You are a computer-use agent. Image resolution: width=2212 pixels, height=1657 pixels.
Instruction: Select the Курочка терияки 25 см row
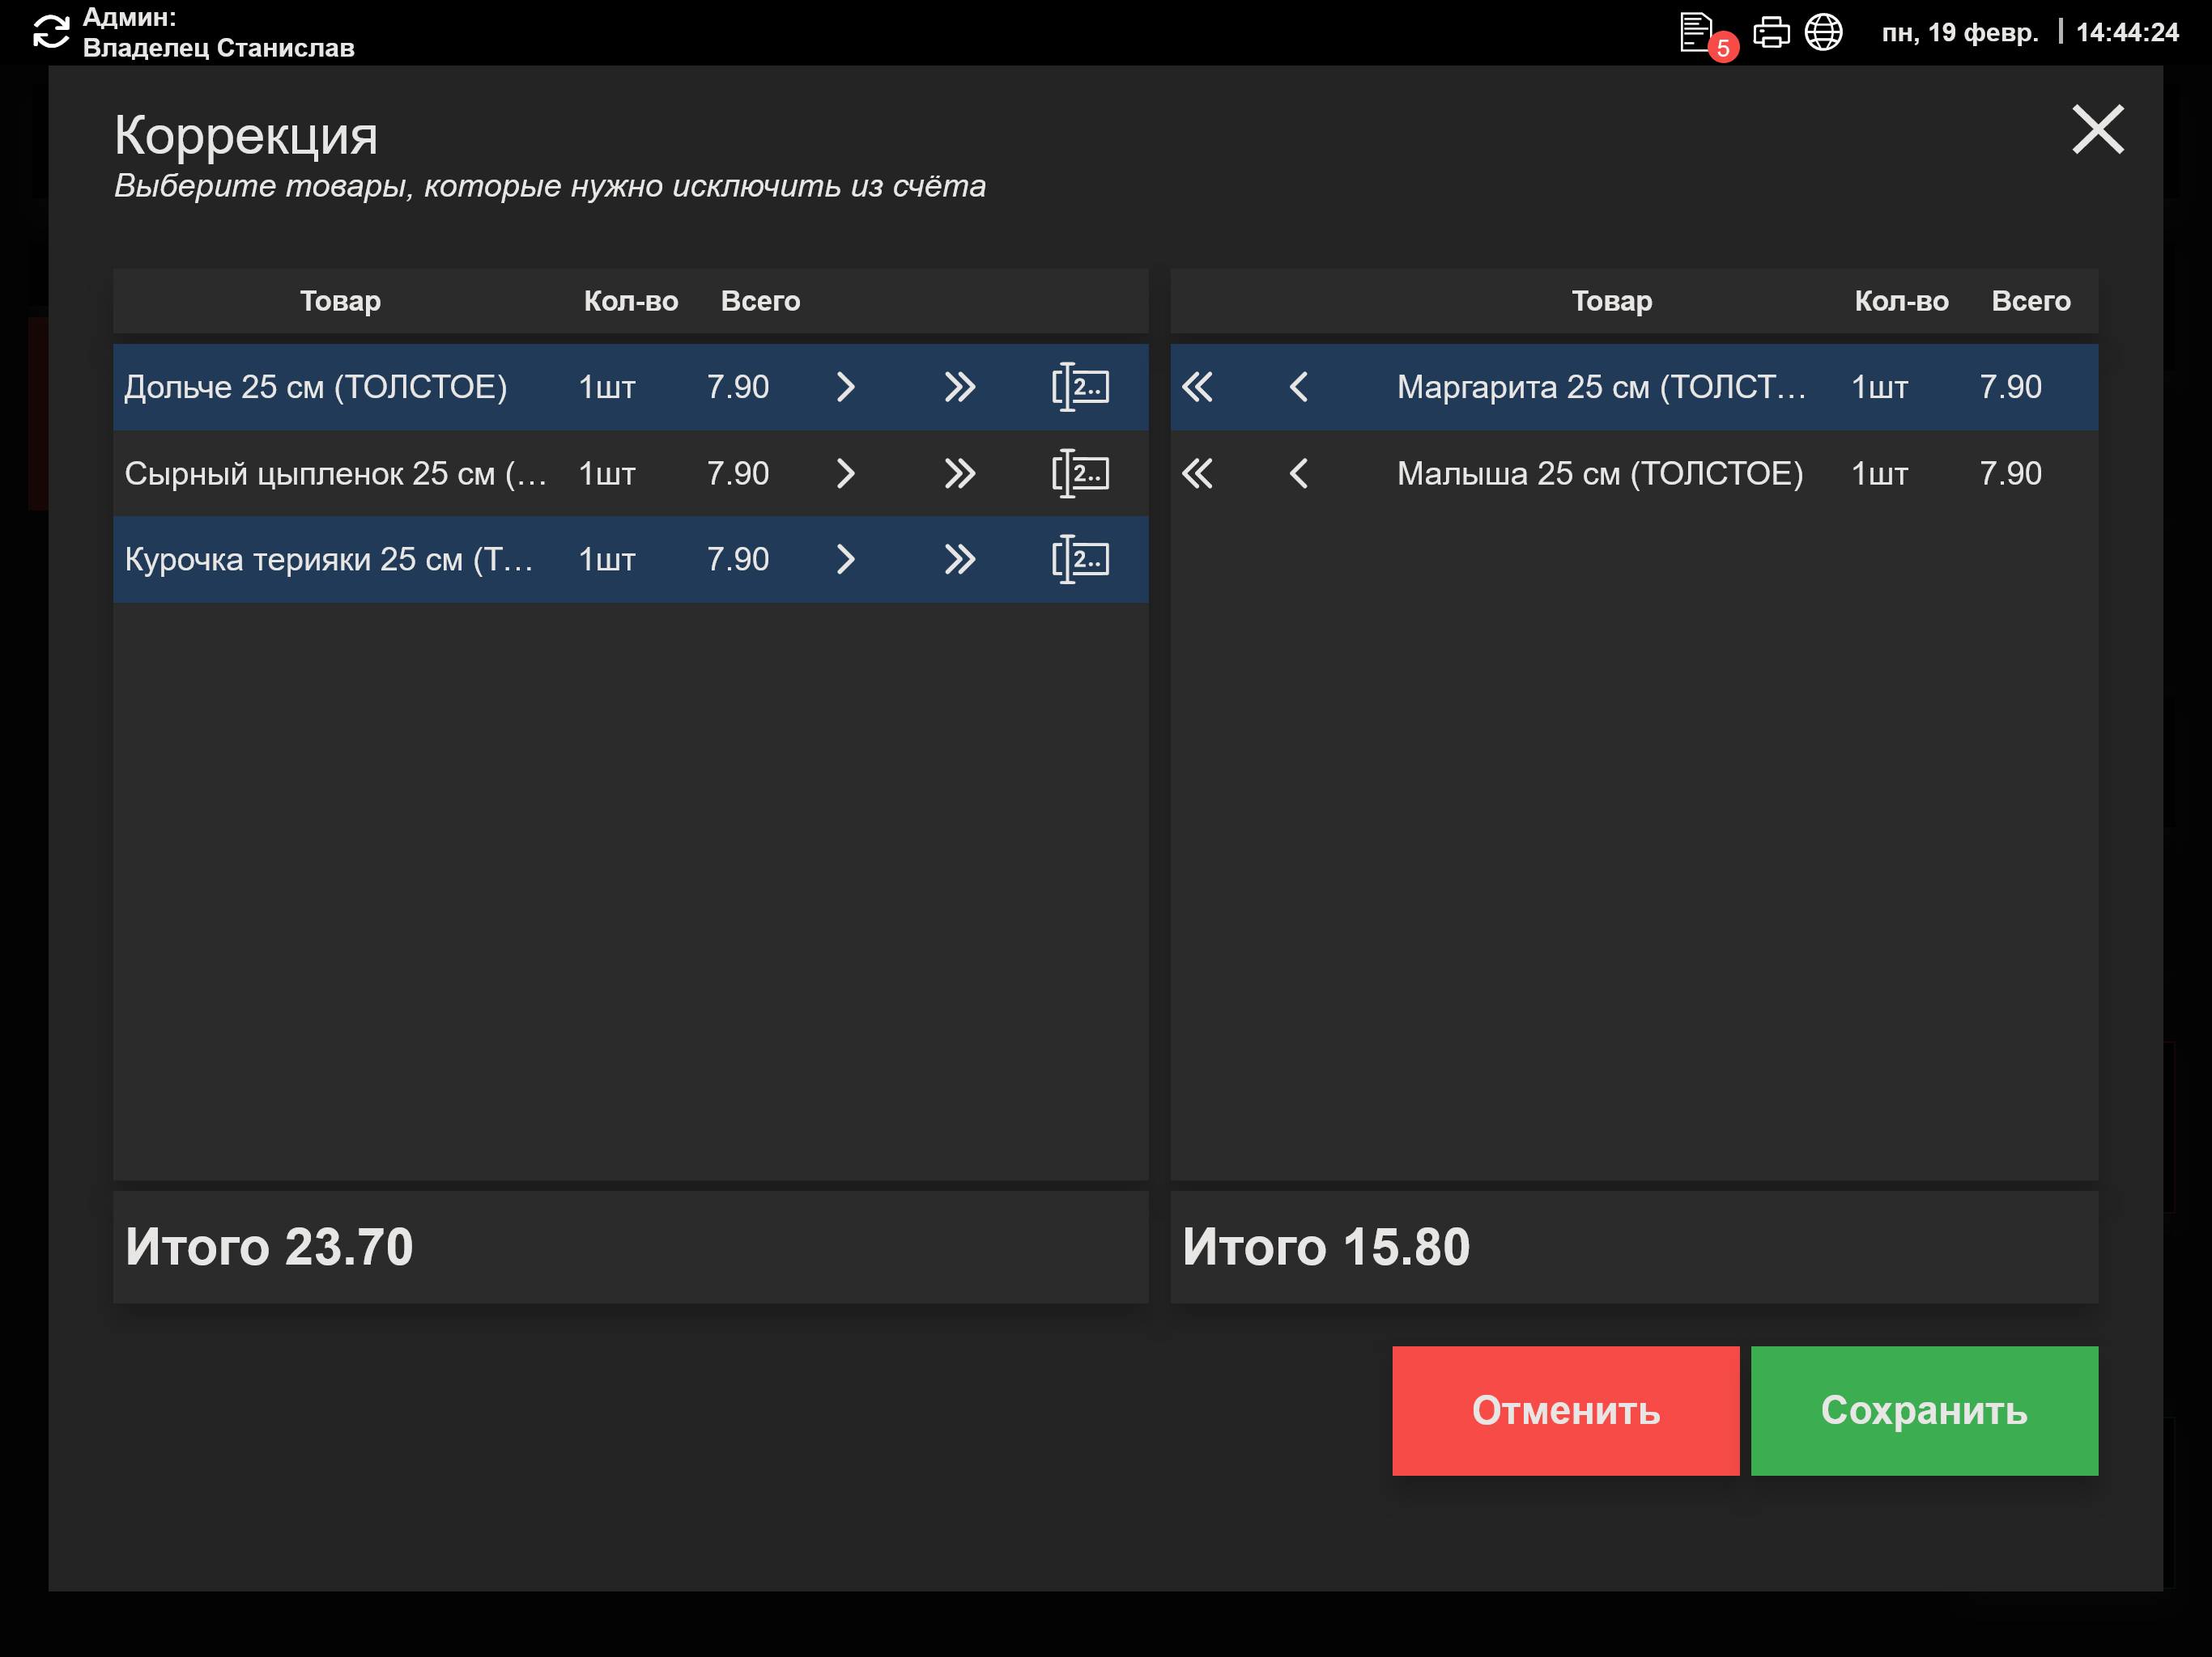tap(630, 558)
